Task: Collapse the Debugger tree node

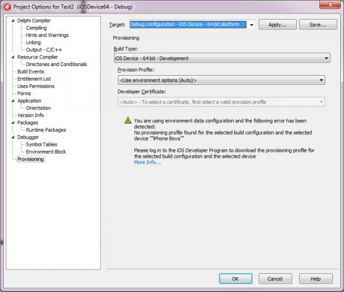Action: click(x=13, y=137)
